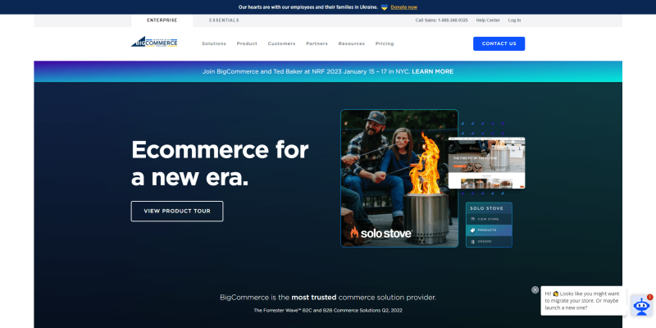Click View Product Tour button
Viewport: 656px width, 328px height.
(177, 212)
